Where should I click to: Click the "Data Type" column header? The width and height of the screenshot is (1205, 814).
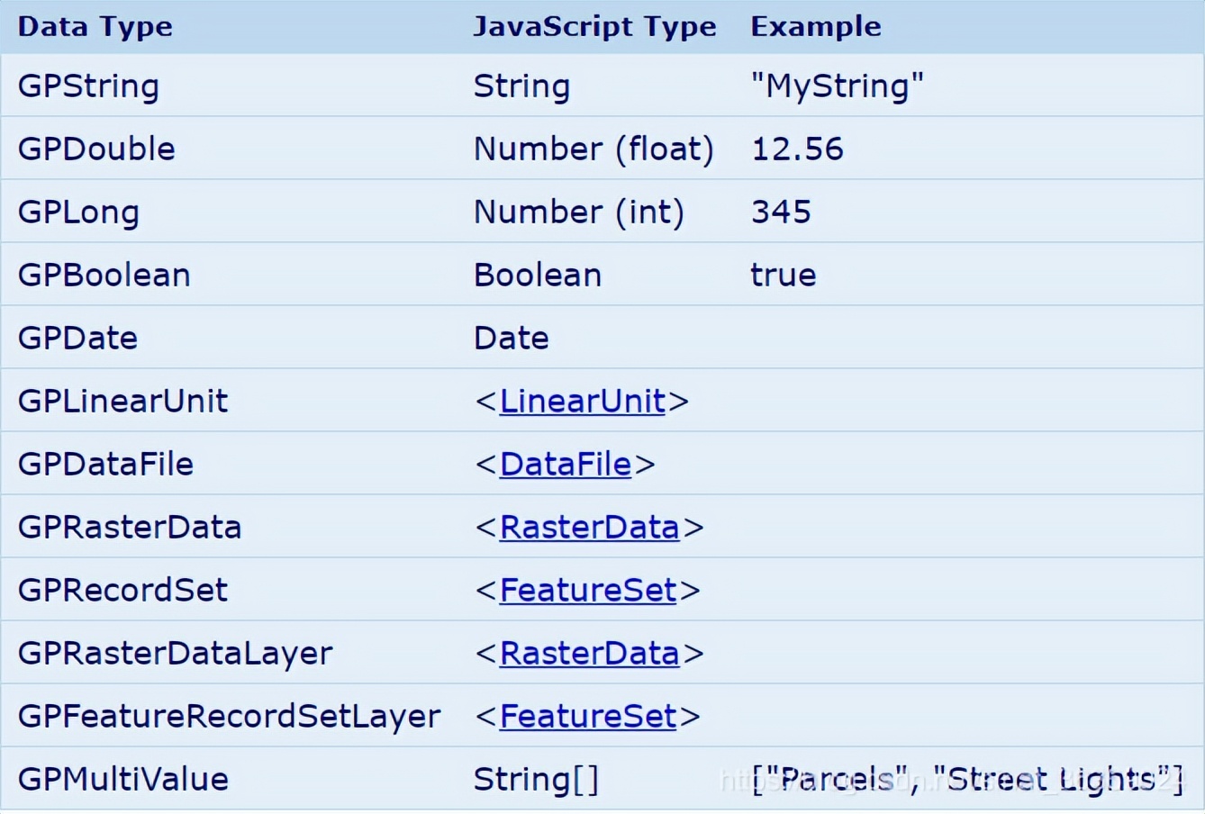click(x=95, y=26)
